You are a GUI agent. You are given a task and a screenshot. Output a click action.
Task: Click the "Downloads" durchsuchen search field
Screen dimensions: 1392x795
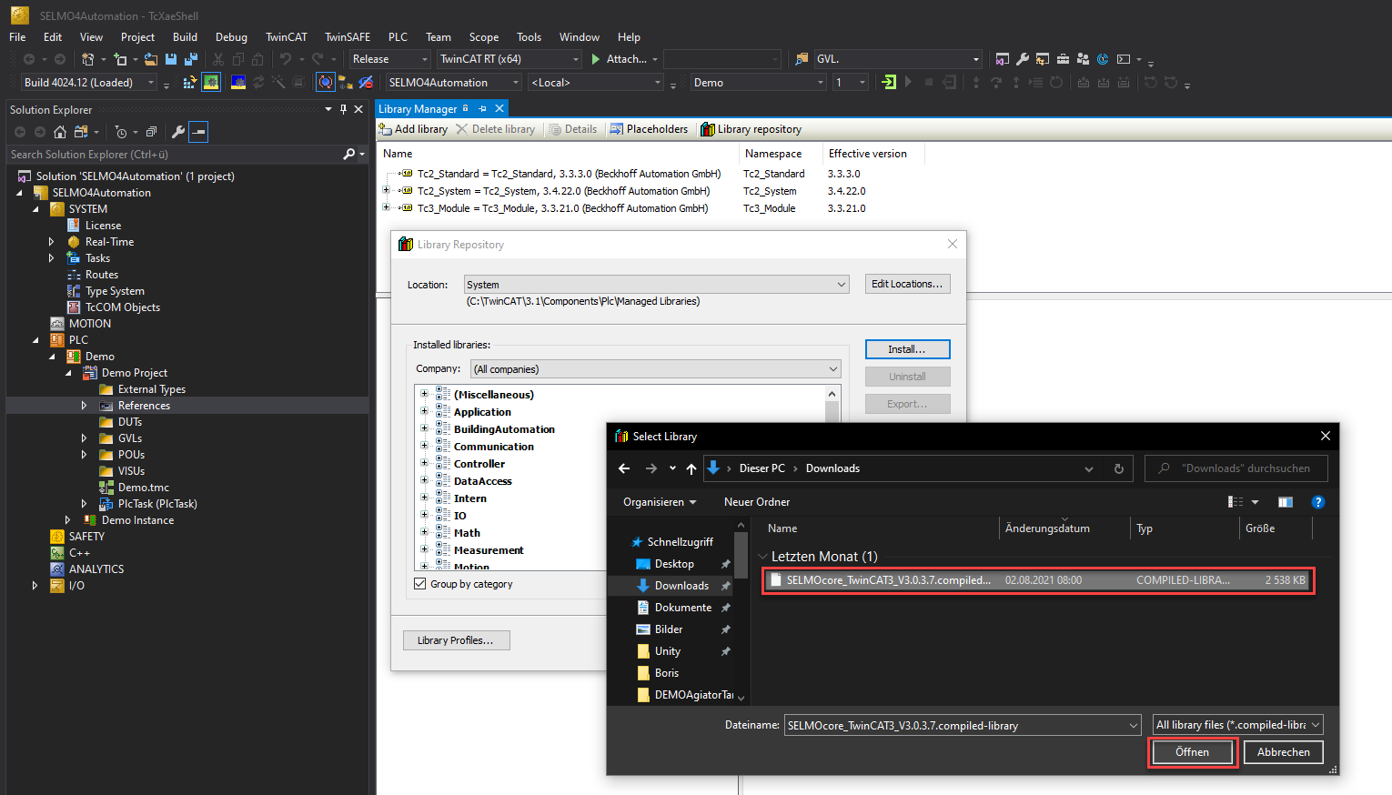[x=1236, y=468]
